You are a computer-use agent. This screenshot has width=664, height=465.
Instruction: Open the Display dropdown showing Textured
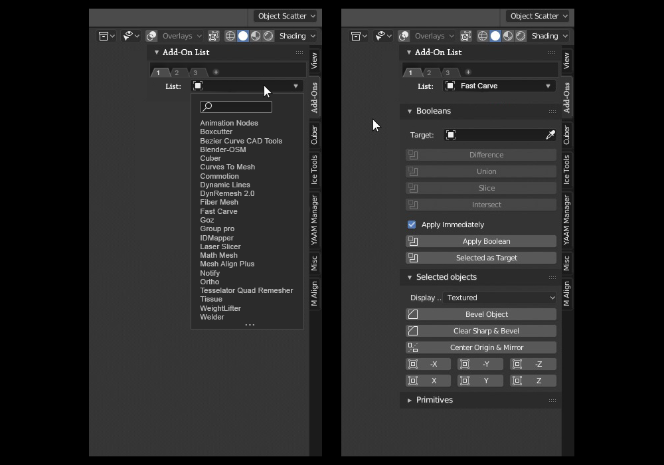(x=500, y=298)
